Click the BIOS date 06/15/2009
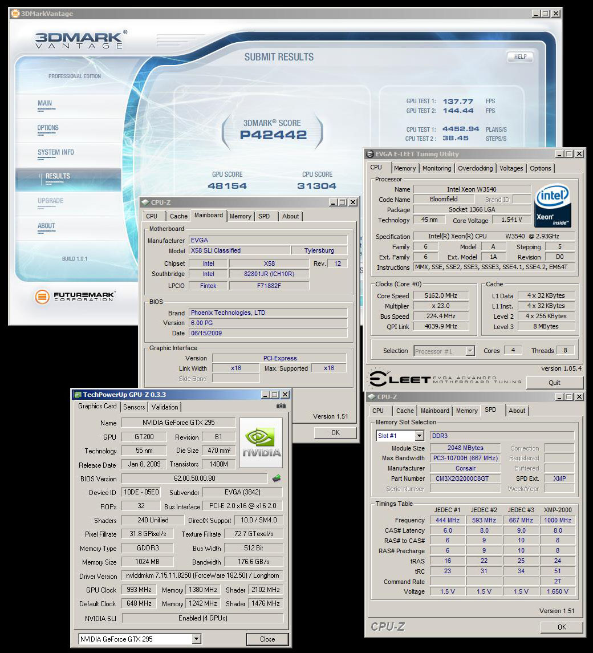Screen dimensions: 593x653 268,333
